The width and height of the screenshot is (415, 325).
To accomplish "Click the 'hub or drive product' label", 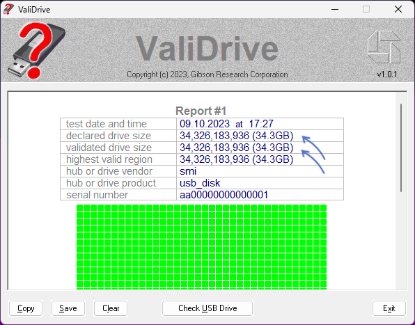I will point(111,183).
